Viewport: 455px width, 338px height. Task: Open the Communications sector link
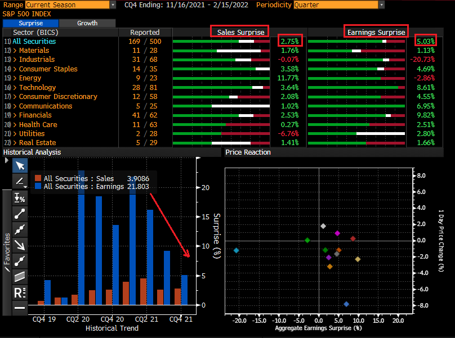[46, 106]
